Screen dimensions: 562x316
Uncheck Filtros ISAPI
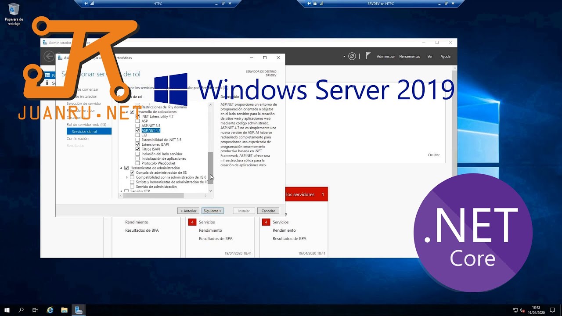[138, 149]
